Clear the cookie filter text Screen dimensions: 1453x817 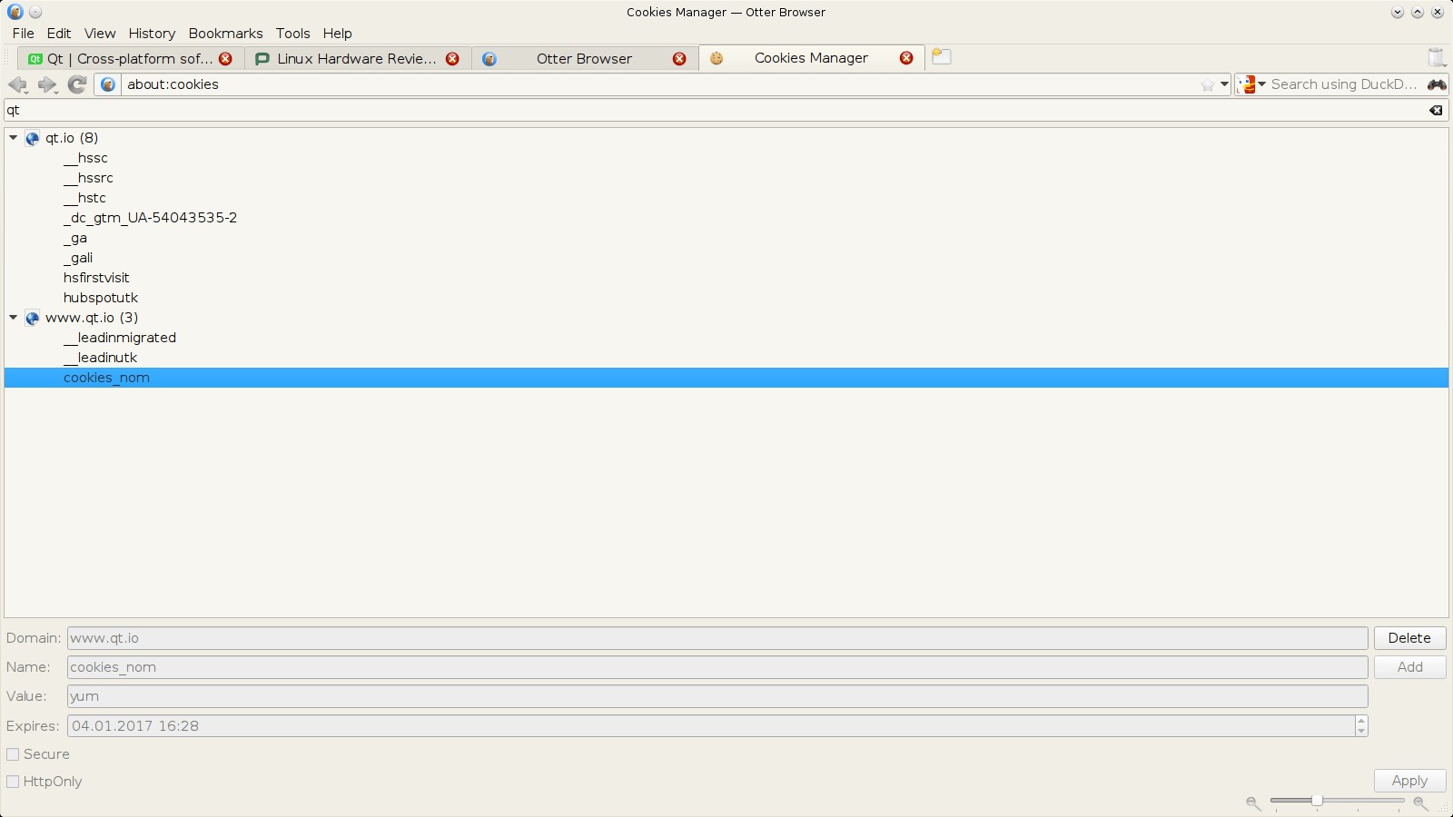tap(1436, 111)
